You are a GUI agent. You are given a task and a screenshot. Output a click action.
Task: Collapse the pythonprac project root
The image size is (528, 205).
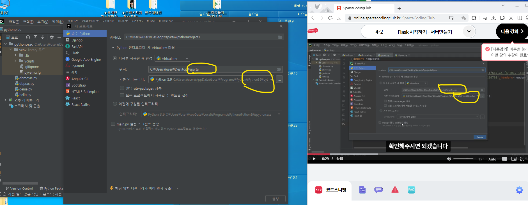click(x=5, y=44)
